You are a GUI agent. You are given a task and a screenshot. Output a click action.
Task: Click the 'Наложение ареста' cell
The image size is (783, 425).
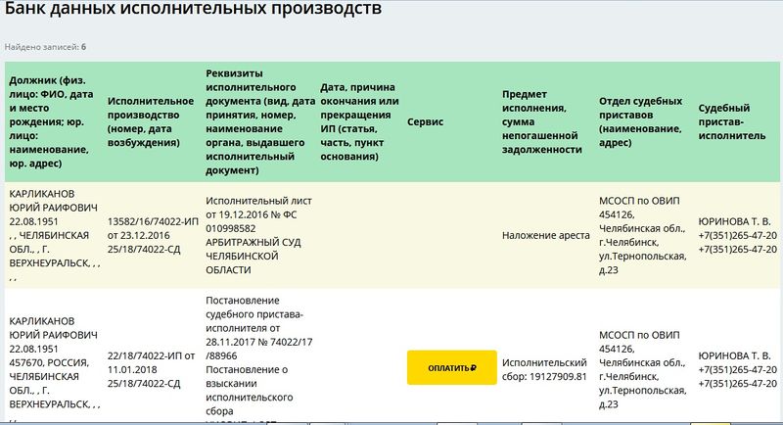click(546, 235)
